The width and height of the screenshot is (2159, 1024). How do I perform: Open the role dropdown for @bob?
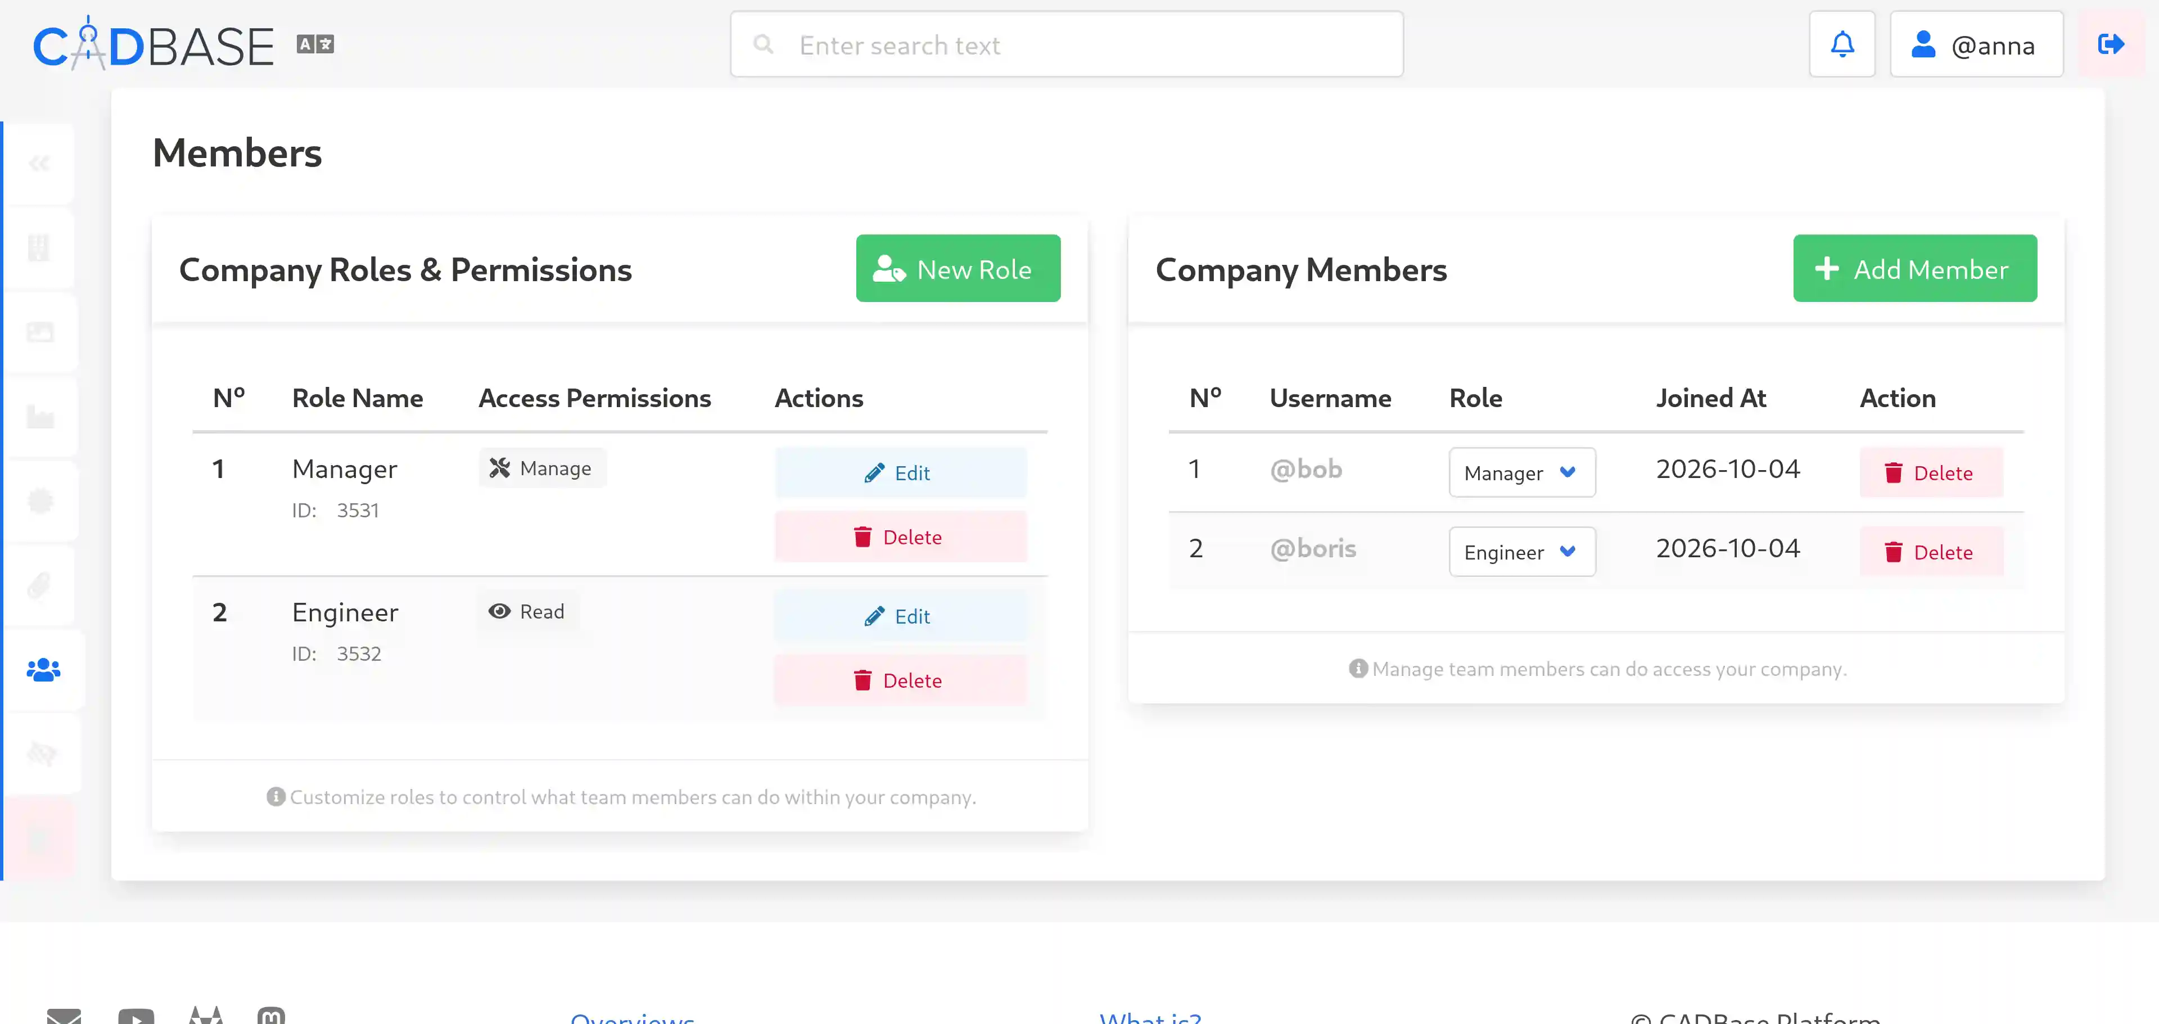pos(1521,472)
